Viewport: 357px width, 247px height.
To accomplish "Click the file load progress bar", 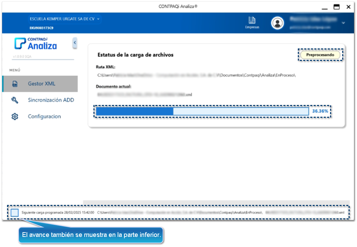I will coord(202,111).
